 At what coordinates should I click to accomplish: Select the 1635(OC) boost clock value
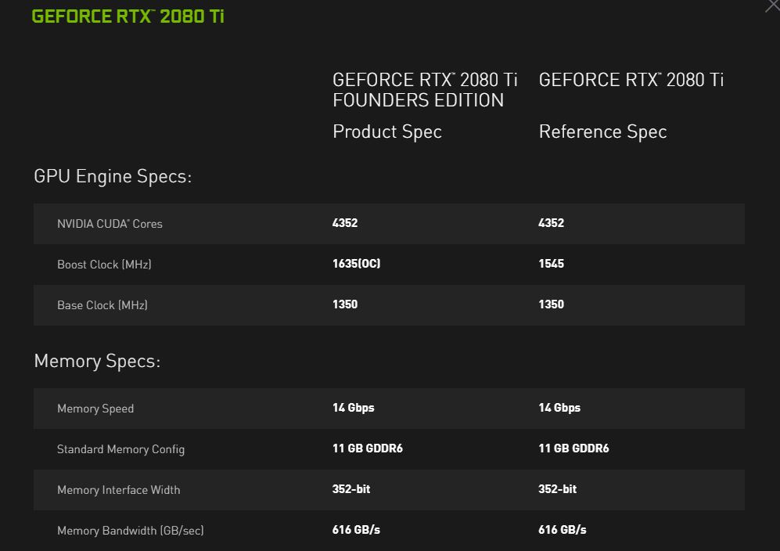coord(356,264)
